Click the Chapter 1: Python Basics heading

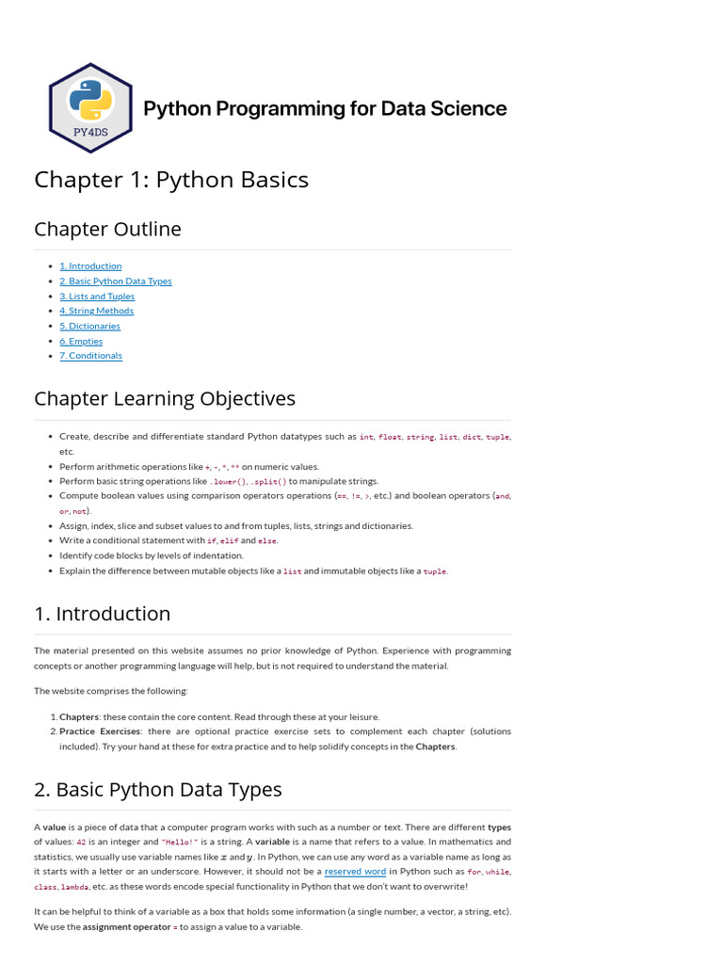pyautogui.click(x=171, y=180)
